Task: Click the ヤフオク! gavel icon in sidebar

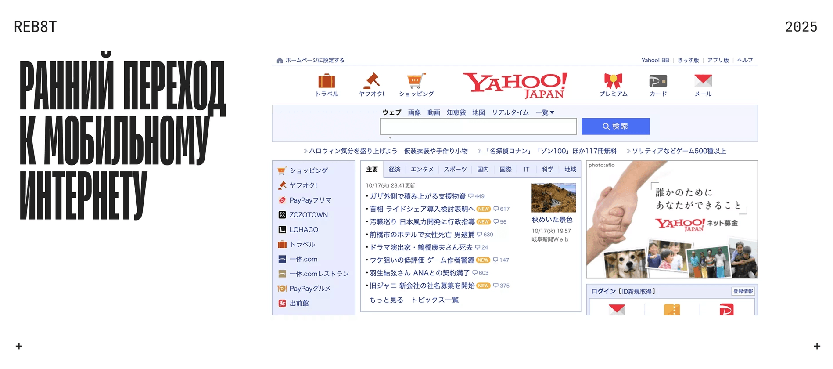Action: [282, 185]
